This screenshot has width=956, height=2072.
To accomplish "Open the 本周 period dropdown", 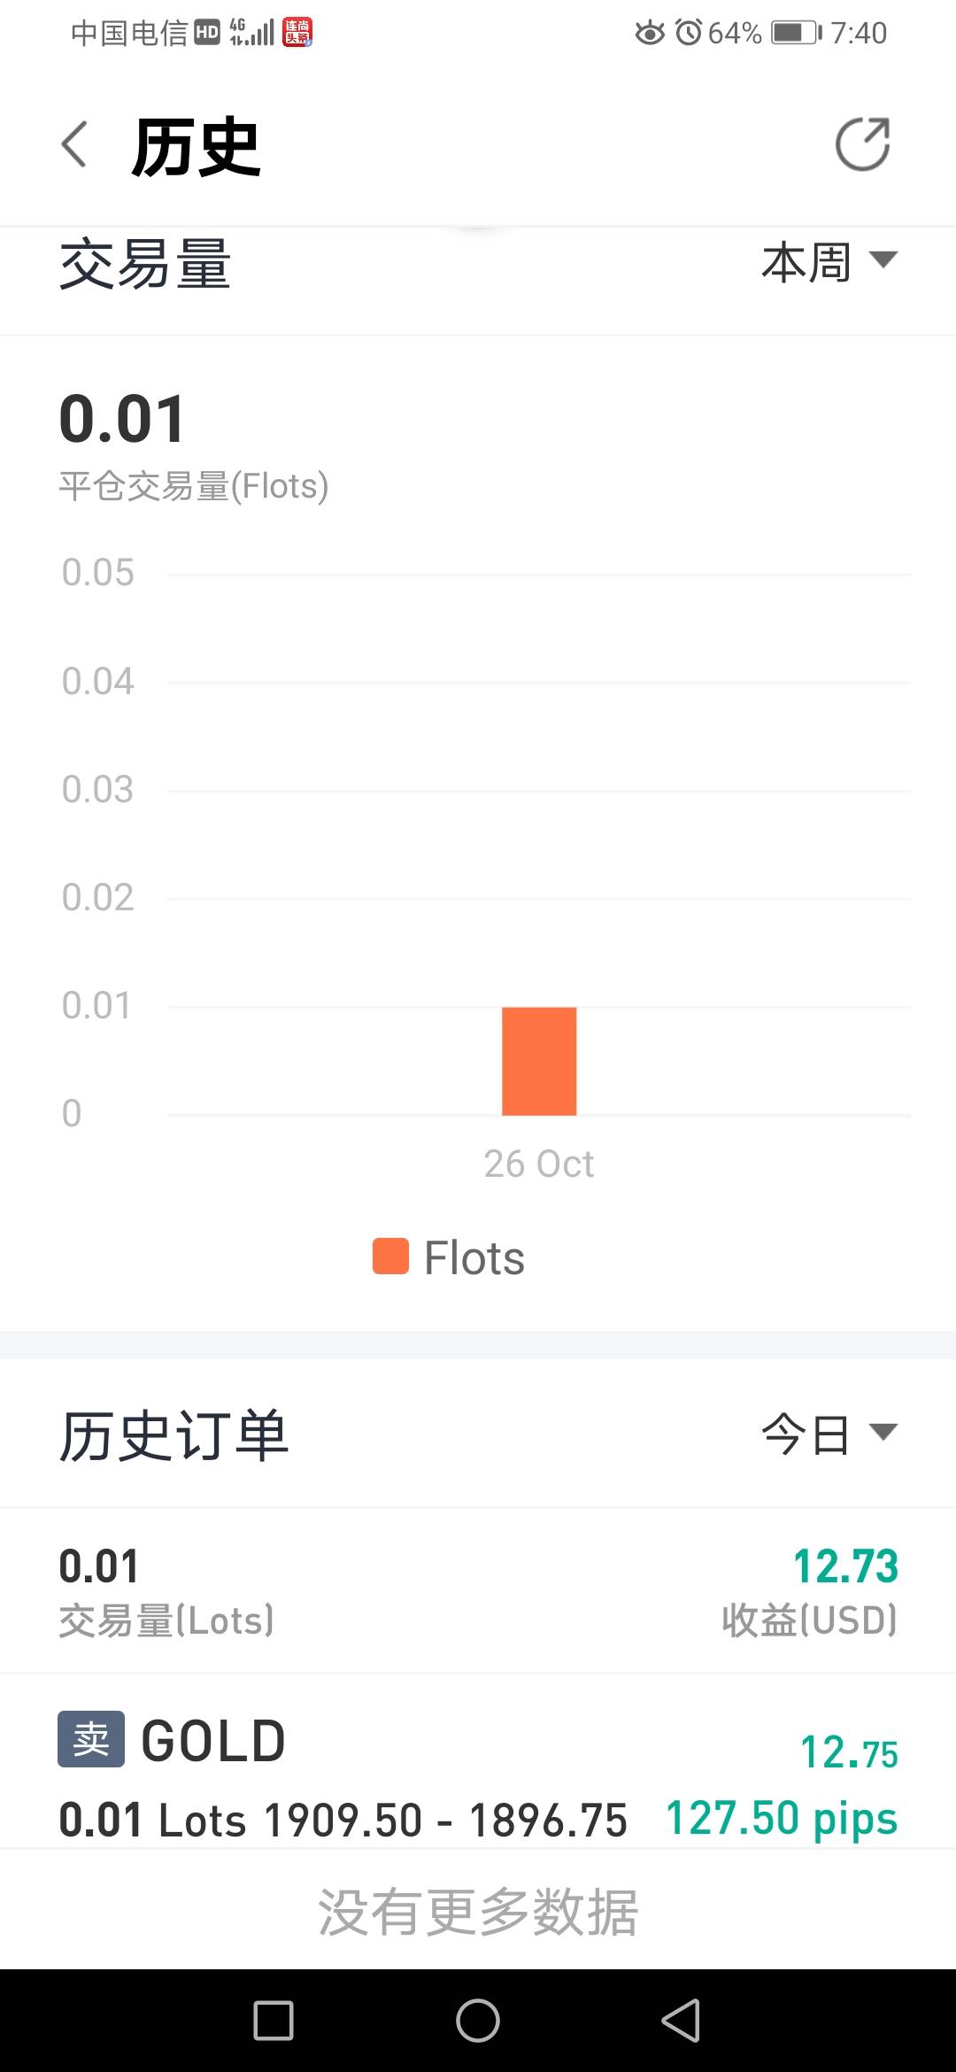I will tap(829, 262).
